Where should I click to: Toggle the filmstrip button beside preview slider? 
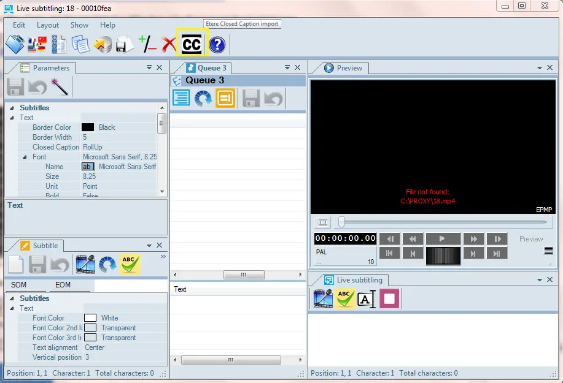(x=322, y=222)
